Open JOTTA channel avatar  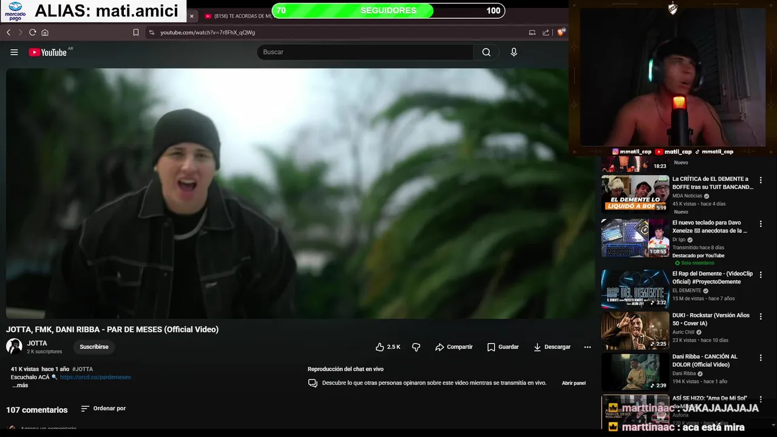[x=14, y=347]
